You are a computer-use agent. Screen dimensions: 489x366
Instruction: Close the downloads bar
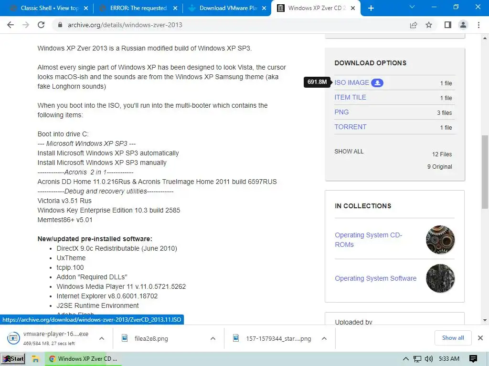coord(480,338)
